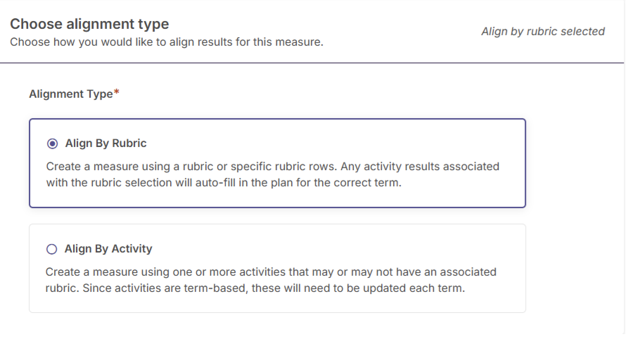The image size is (626, 339).
Task: Select the Align By Activity radio button
Action: pyautogui.click(x=52, y=249)
